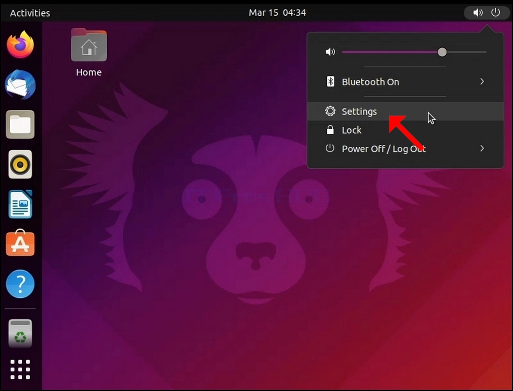Open LibreOffice Writer from dock

[x=20, y=204]
